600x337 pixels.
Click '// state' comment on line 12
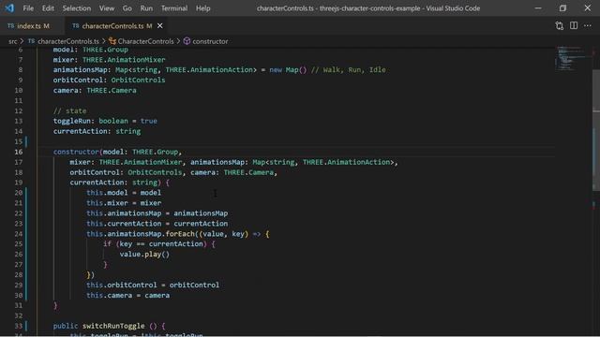(x=69, y=110)
